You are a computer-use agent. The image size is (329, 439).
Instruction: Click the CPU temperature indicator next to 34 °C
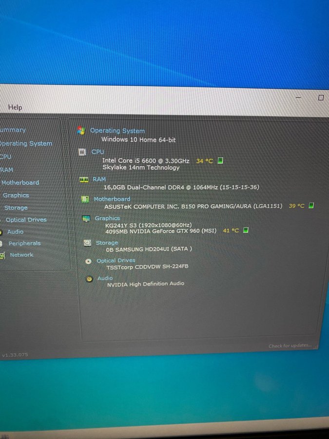click(x=220, y=160)
